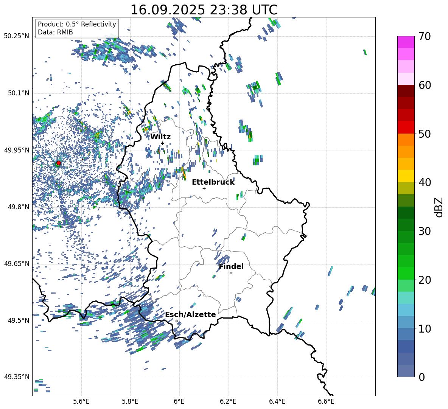Click the 49.35°N latitude tick label

click(x=16, y=377)
